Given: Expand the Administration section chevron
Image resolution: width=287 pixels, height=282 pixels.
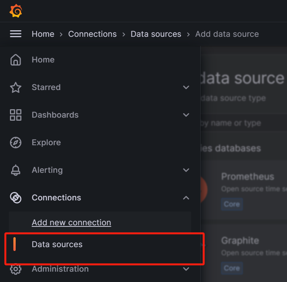Looking at the screenshot, I should (x=186, y=269).
